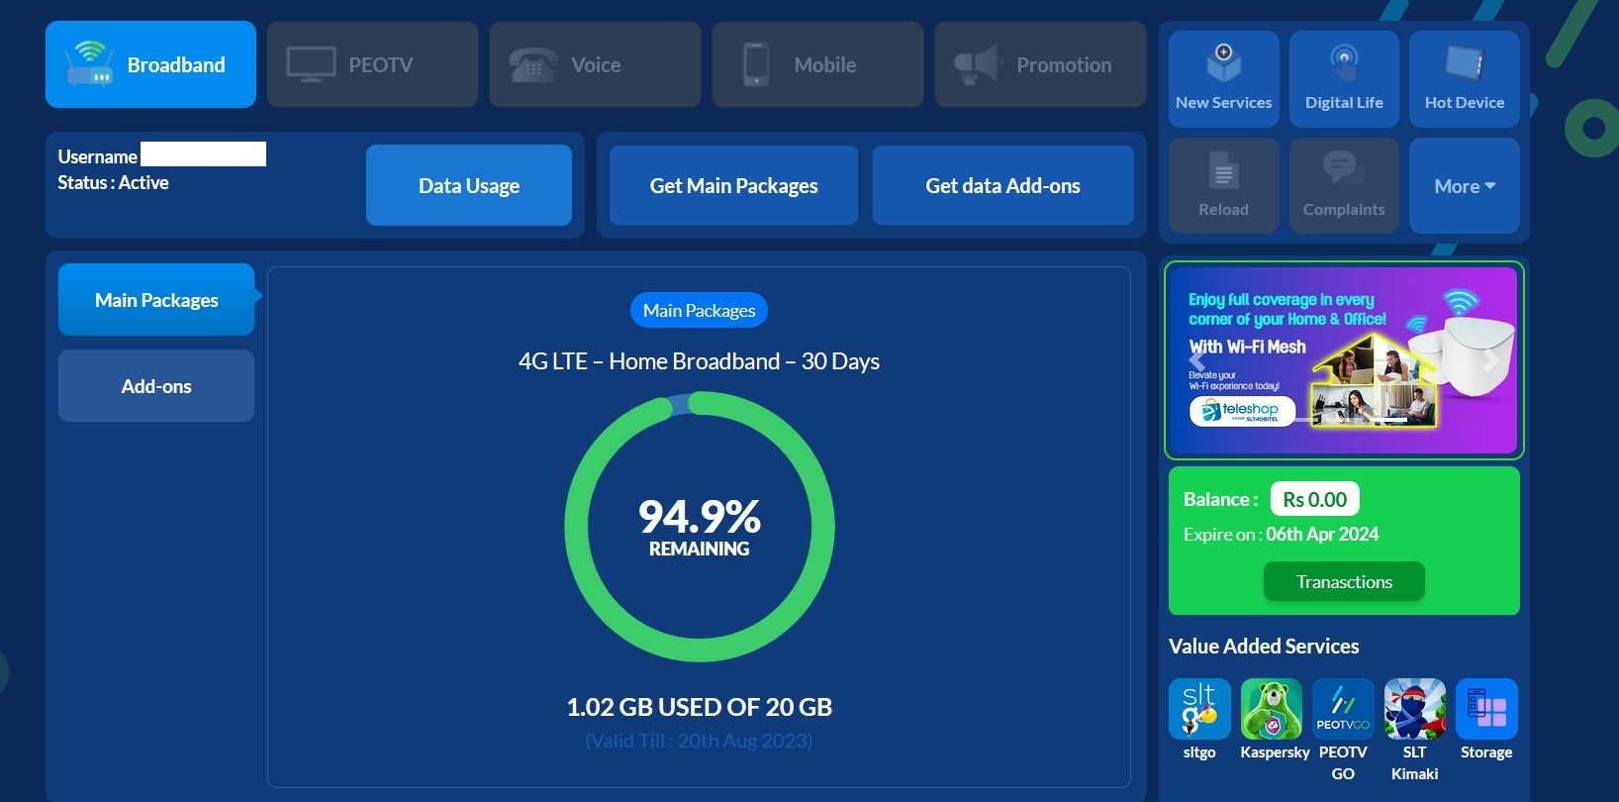Open the Kaspersky service icon
The image size is (1619, 802).
1272,709
